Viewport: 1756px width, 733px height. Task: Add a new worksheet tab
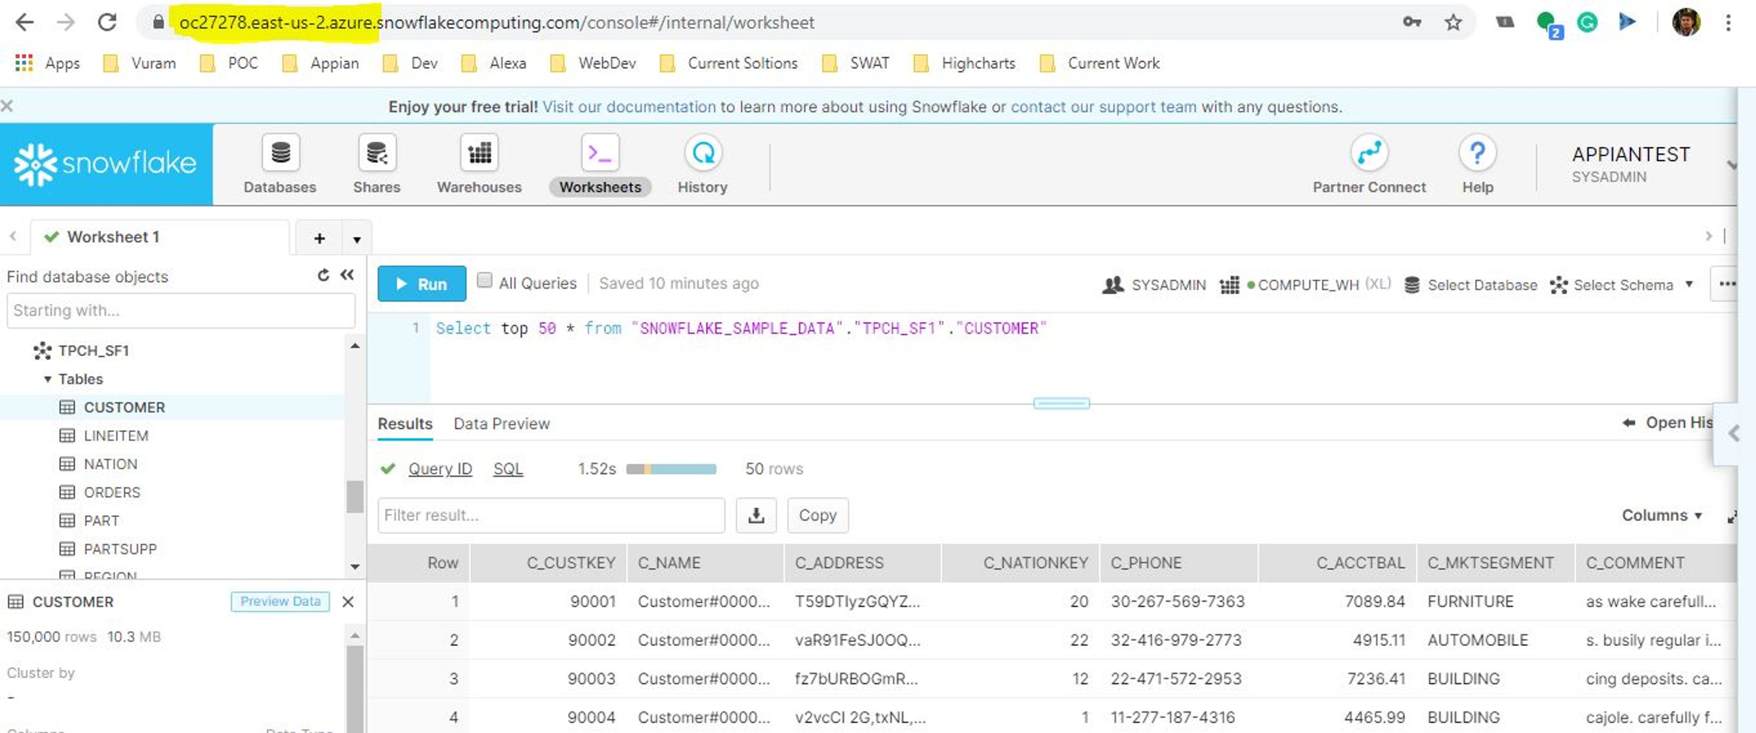319,238
